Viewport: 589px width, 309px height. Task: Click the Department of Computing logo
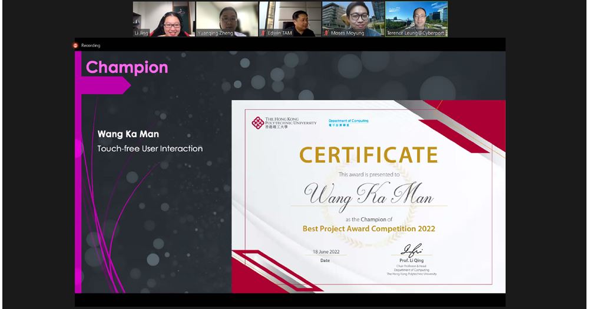click(x=348, y=122)
